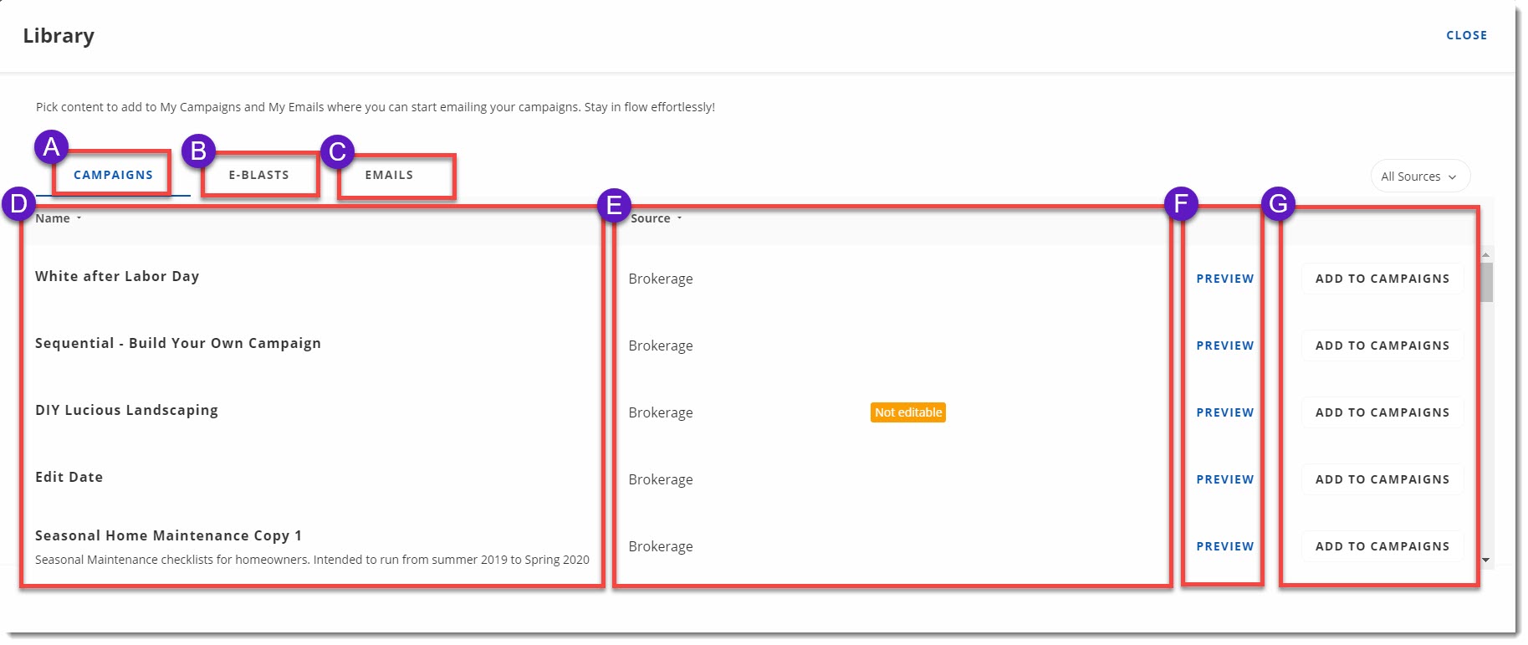Image resolution: width=1528 pixels, height=645 pixels.
Task: Click the Not editable badge
Action: [x=907, y=412]
